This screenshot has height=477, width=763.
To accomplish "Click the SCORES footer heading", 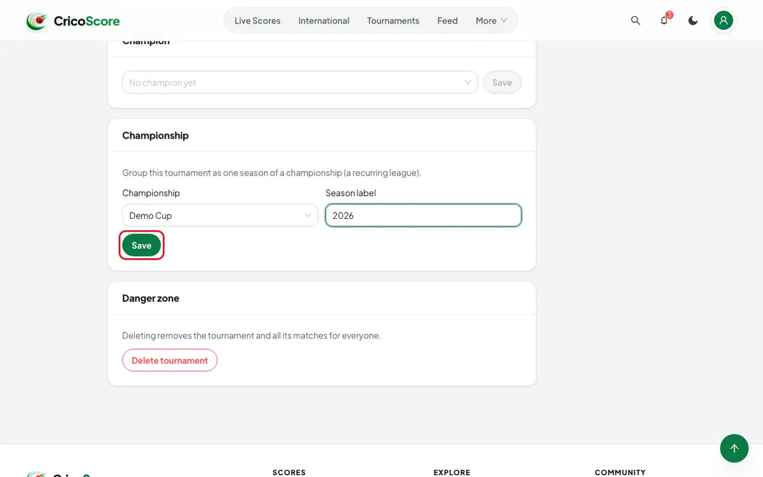I will (289, 473).
